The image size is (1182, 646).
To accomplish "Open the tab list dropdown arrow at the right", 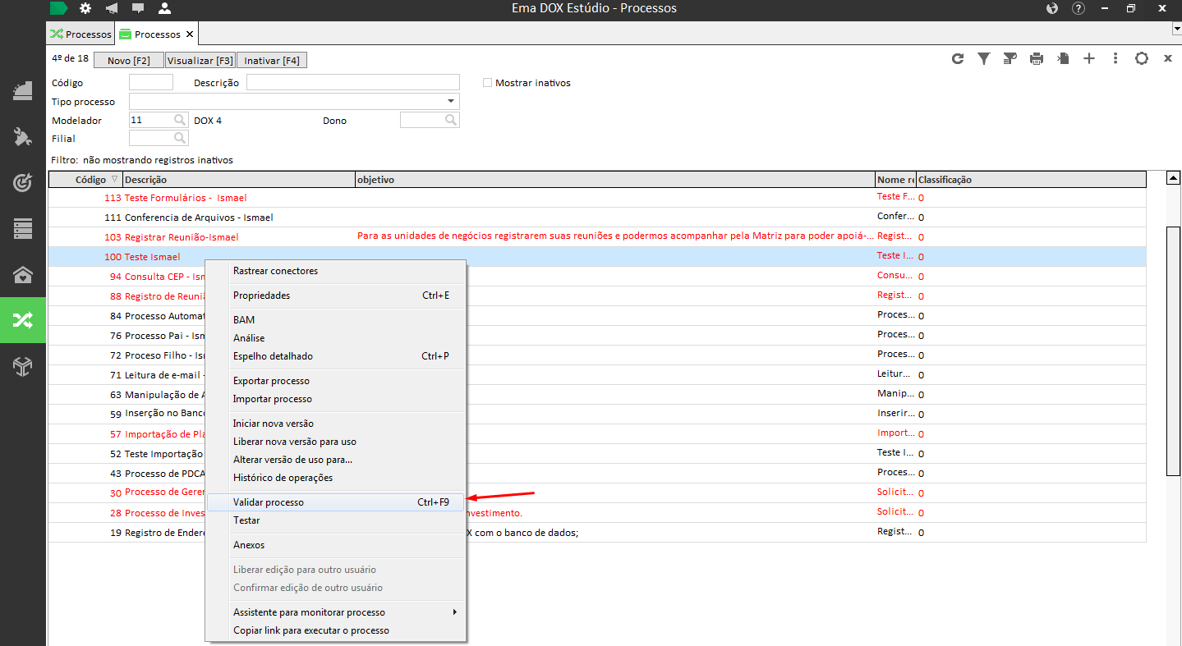I will 1175,28.
